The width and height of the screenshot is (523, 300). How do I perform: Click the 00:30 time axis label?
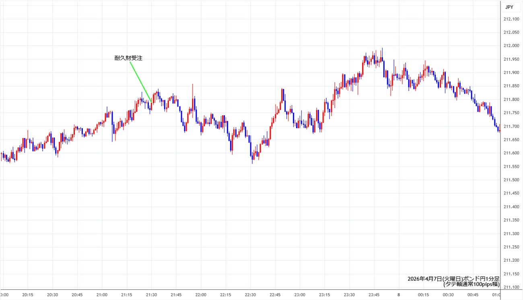point(448,295)
